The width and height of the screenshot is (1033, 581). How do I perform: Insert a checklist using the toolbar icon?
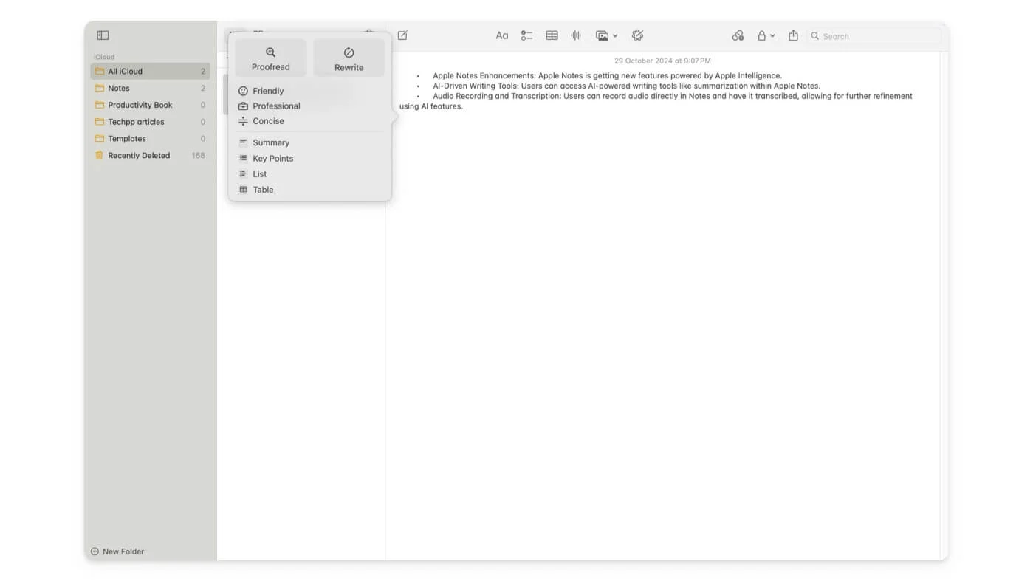click(x=526, y=35)
